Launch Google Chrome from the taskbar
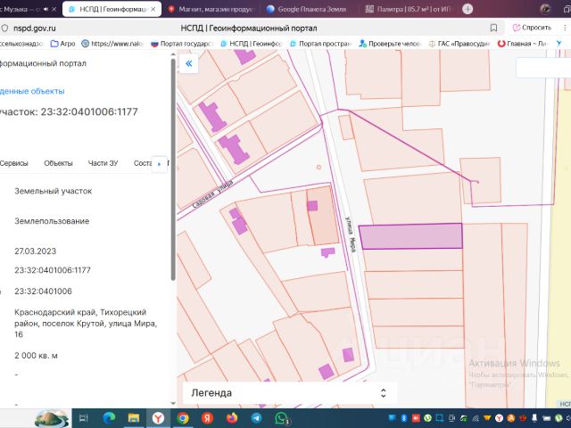571x428 pixels. (x=183, y=417)
